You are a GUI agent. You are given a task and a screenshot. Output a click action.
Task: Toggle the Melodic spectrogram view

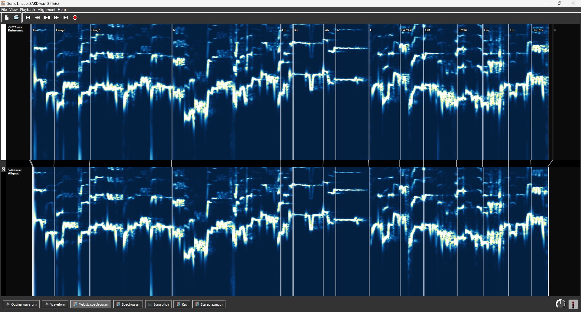[91, 304]
